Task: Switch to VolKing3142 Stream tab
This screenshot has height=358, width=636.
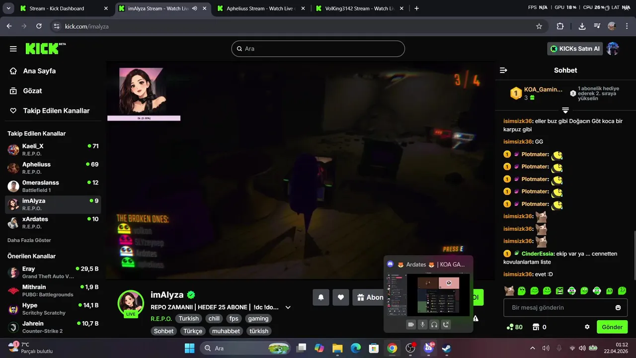Action: (x=359, y=8)
